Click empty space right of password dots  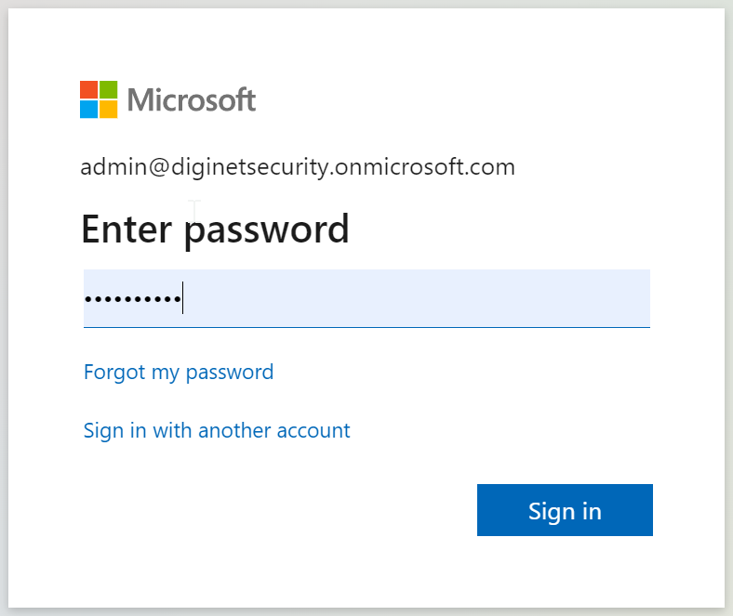tap(419, 298)
